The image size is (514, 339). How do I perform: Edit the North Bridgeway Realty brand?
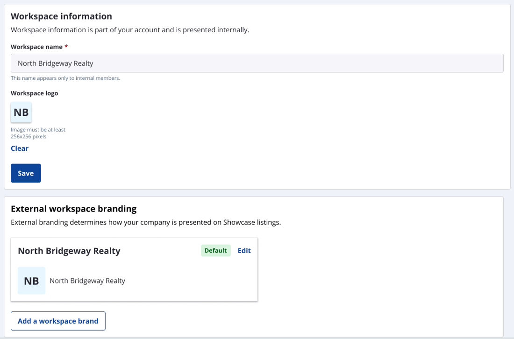point(244,251)
